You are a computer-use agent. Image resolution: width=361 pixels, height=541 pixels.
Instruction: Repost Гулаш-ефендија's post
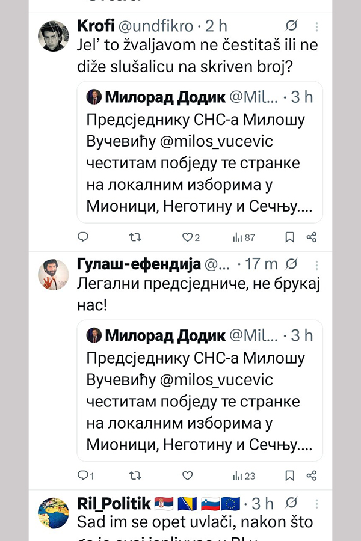pos(135,476)
